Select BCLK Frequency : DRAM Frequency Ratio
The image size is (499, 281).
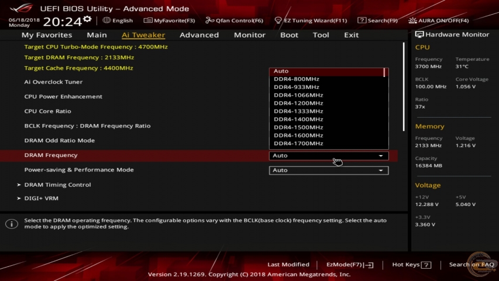tap(87, 126)
